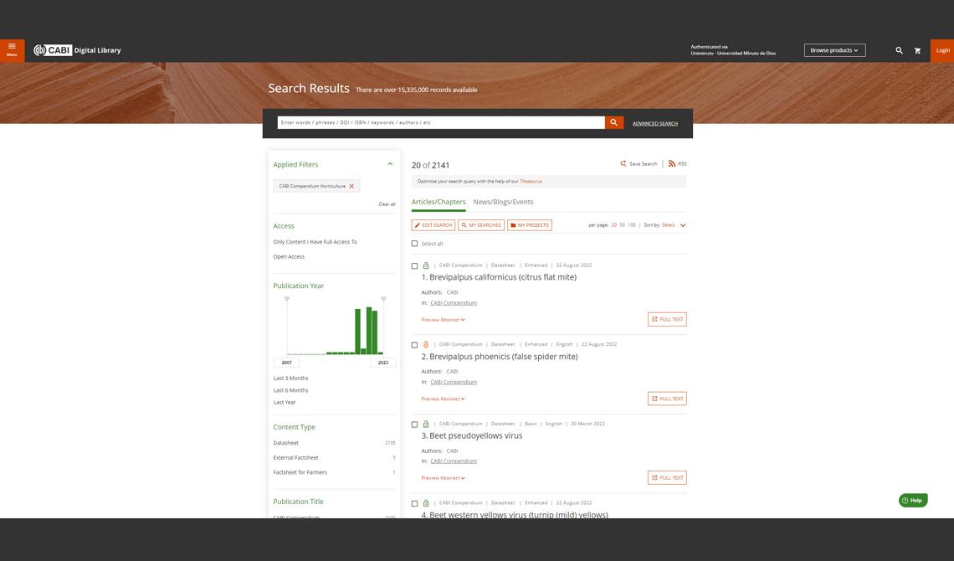Select Last 6 Months filter

click(291, 391)
